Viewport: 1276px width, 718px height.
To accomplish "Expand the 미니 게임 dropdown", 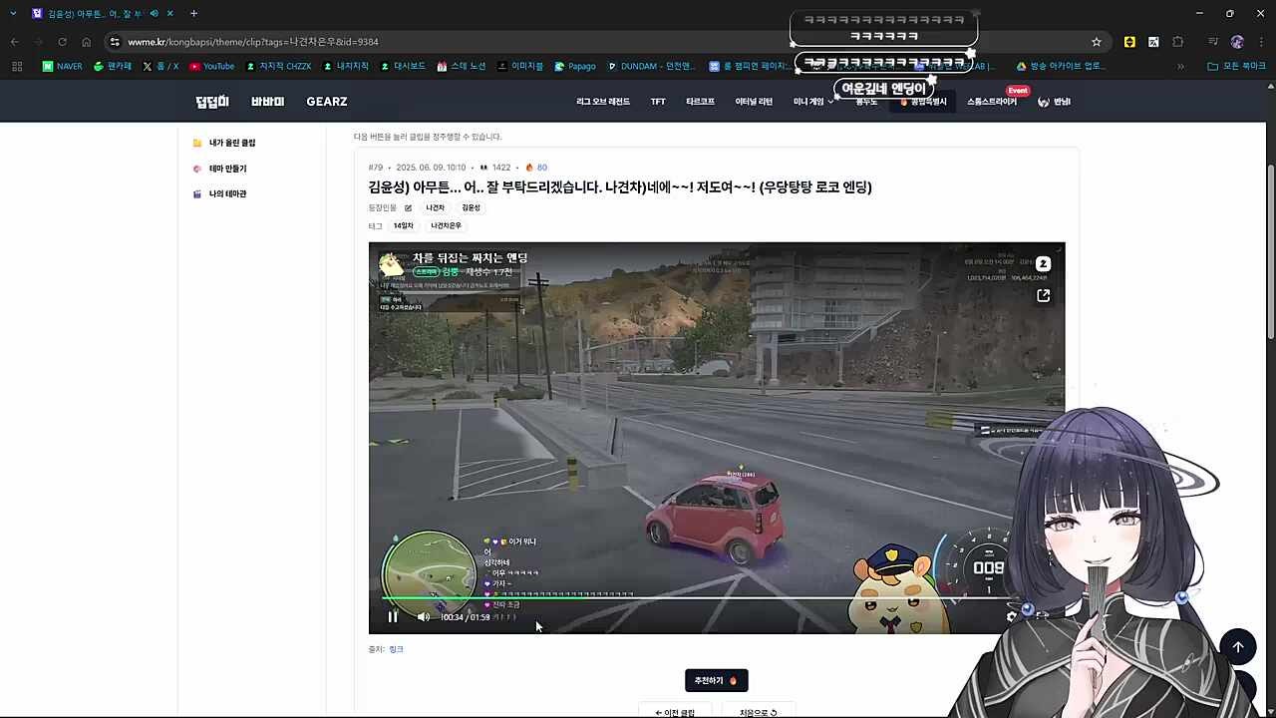I will click(x=813, y=102).
